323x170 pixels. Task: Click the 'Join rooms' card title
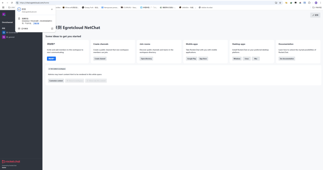145,44
